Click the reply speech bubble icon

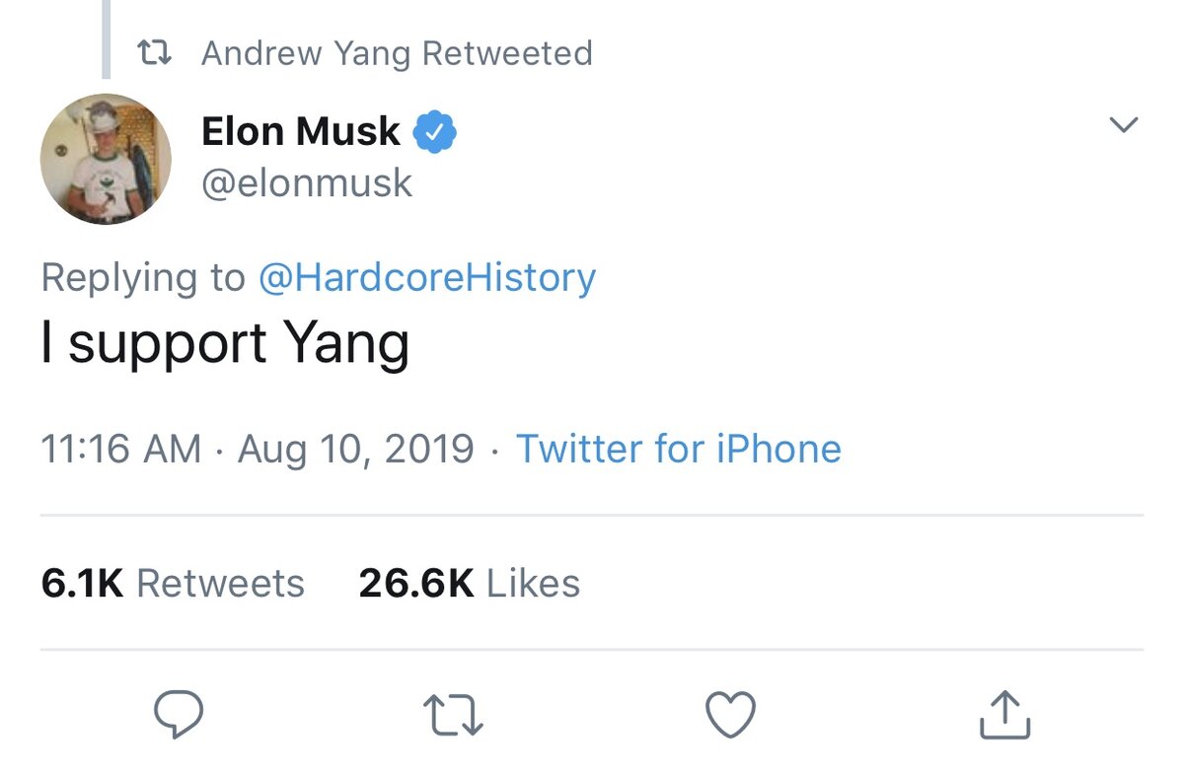click(x=179, y=714)
